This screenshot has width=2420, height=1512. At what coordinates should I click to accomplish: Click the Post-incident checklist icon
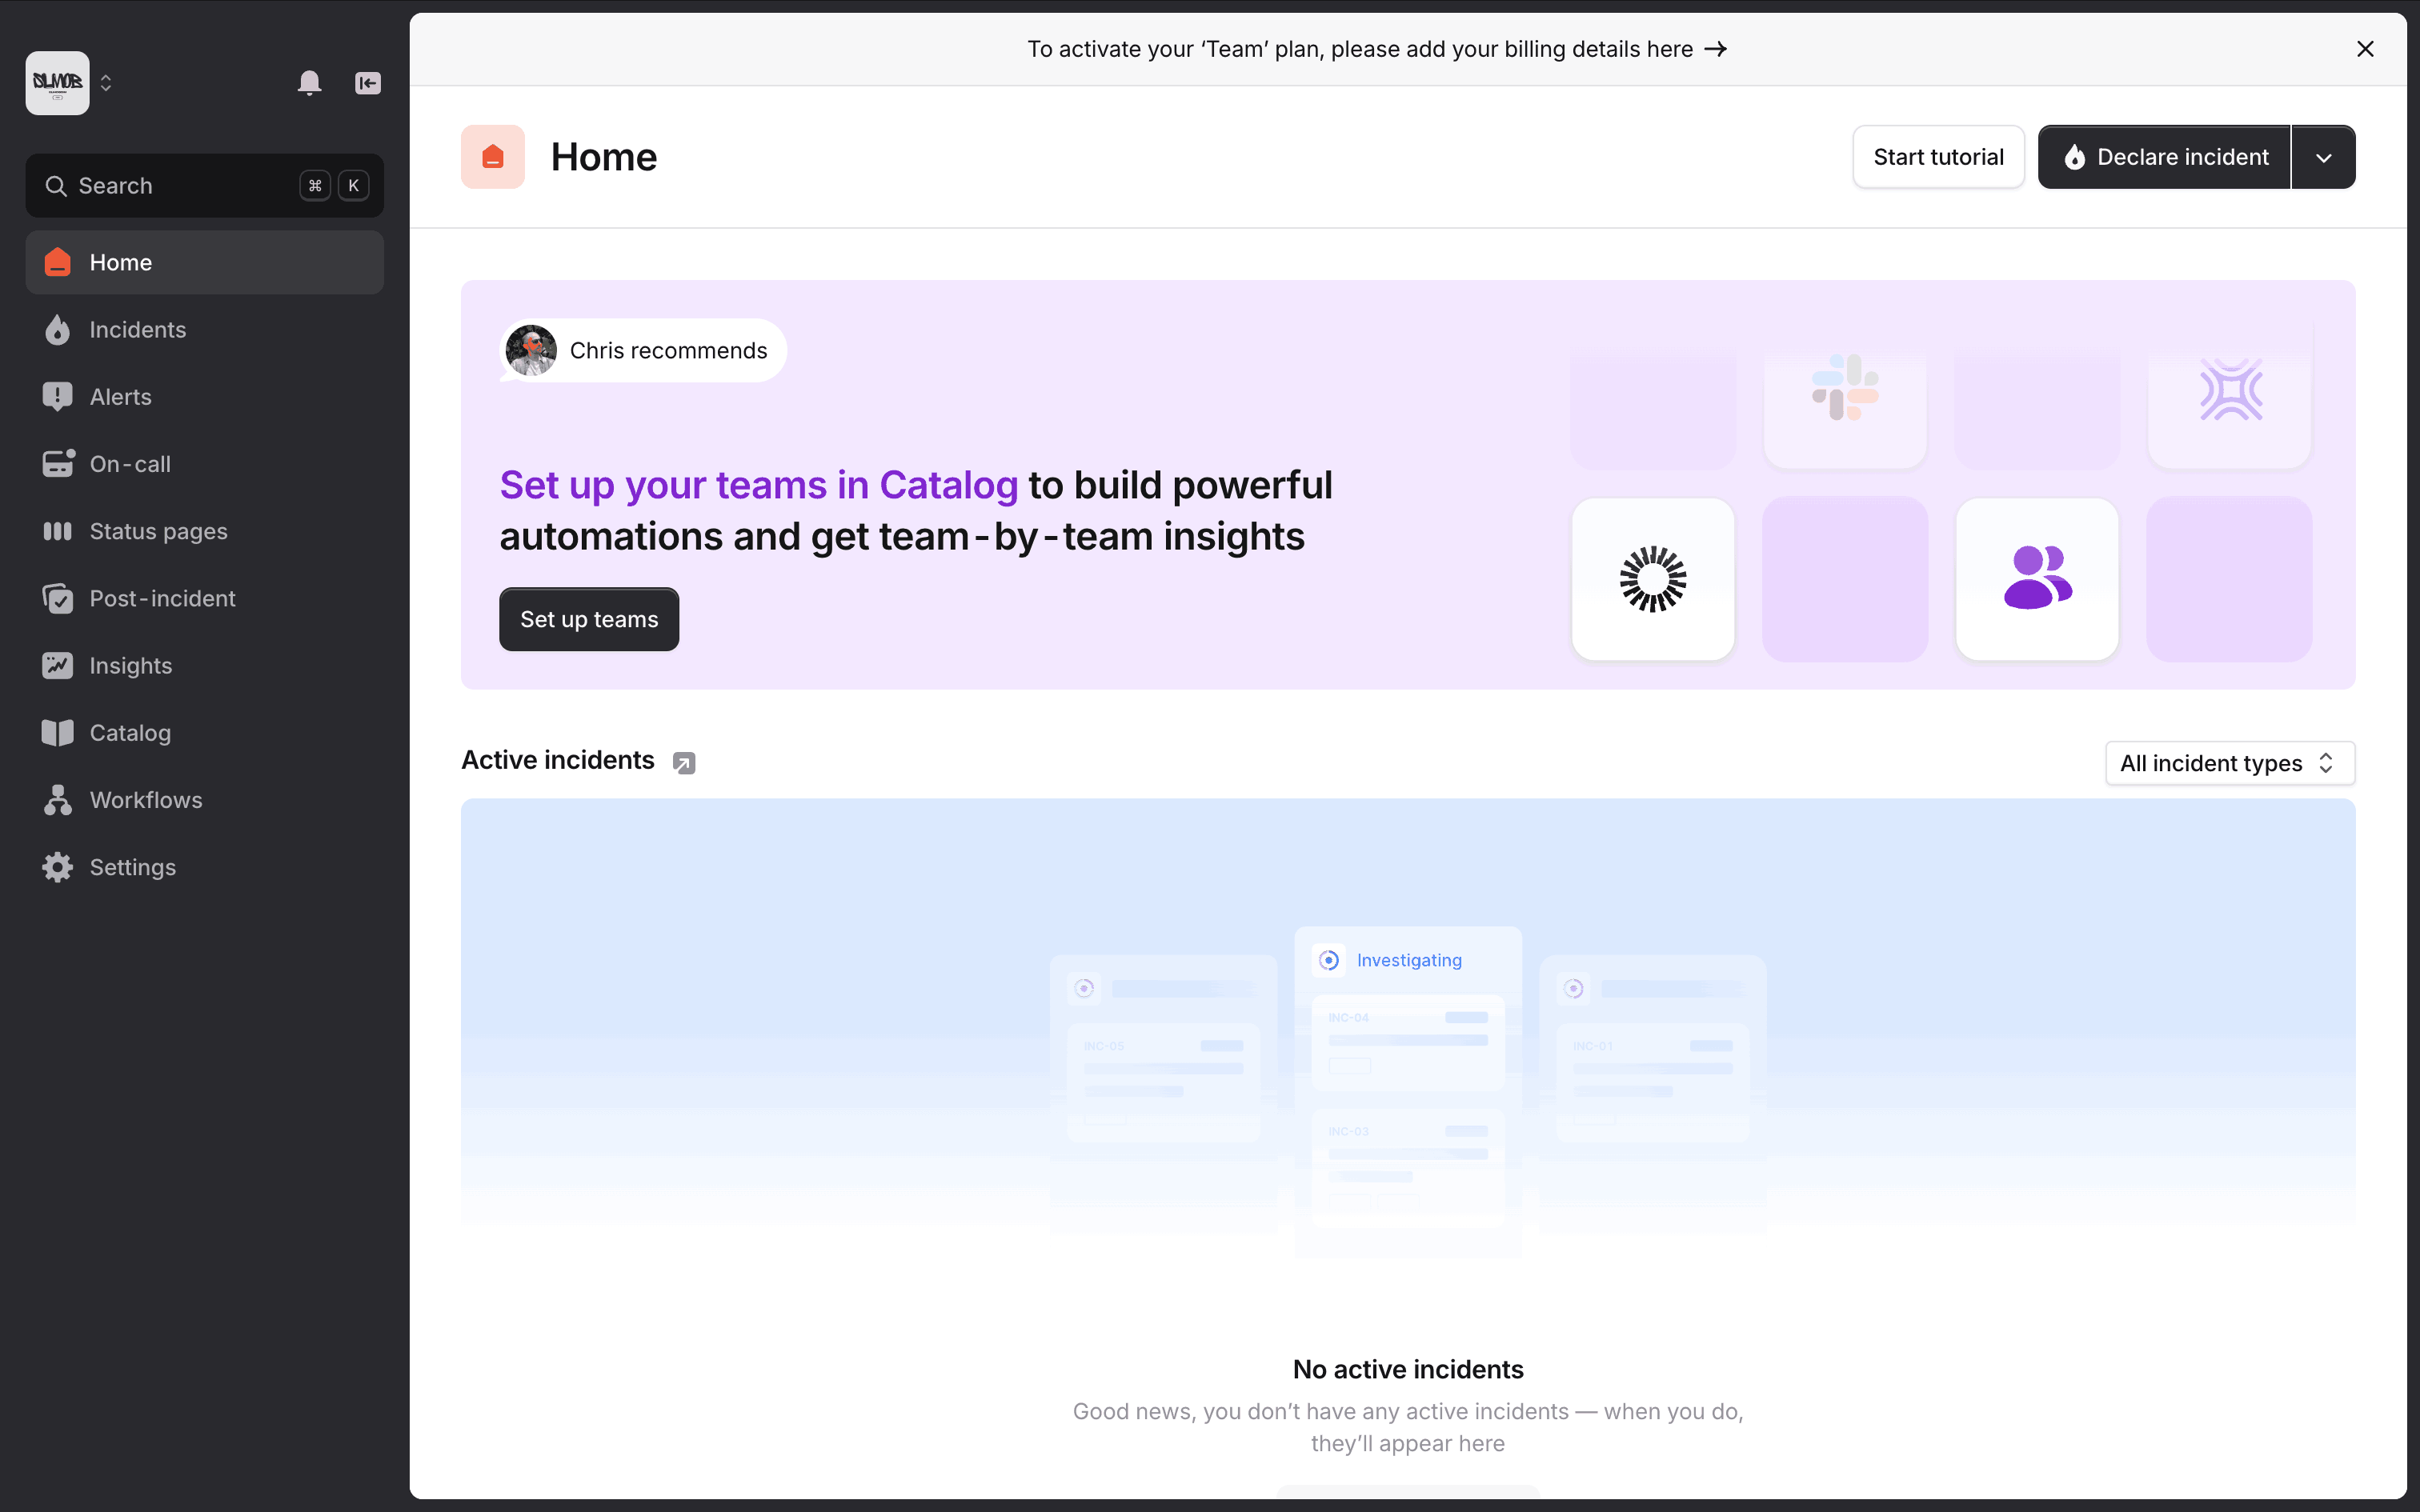tap(58, 598)
